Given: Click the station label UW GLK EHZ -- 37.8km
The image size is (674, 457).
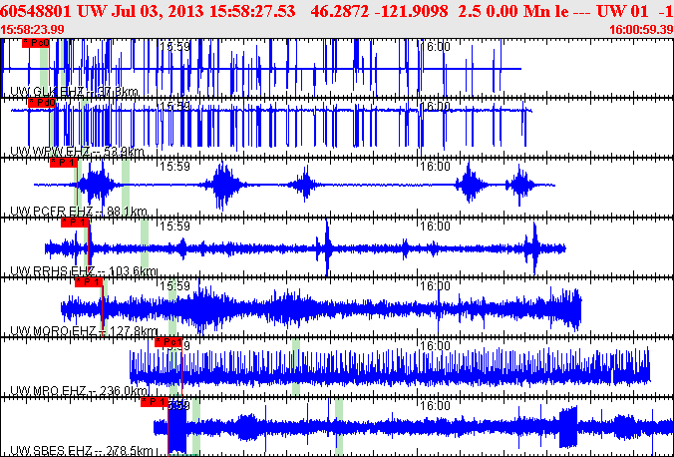Looking at the screenshot, I should tap(74, 92).
